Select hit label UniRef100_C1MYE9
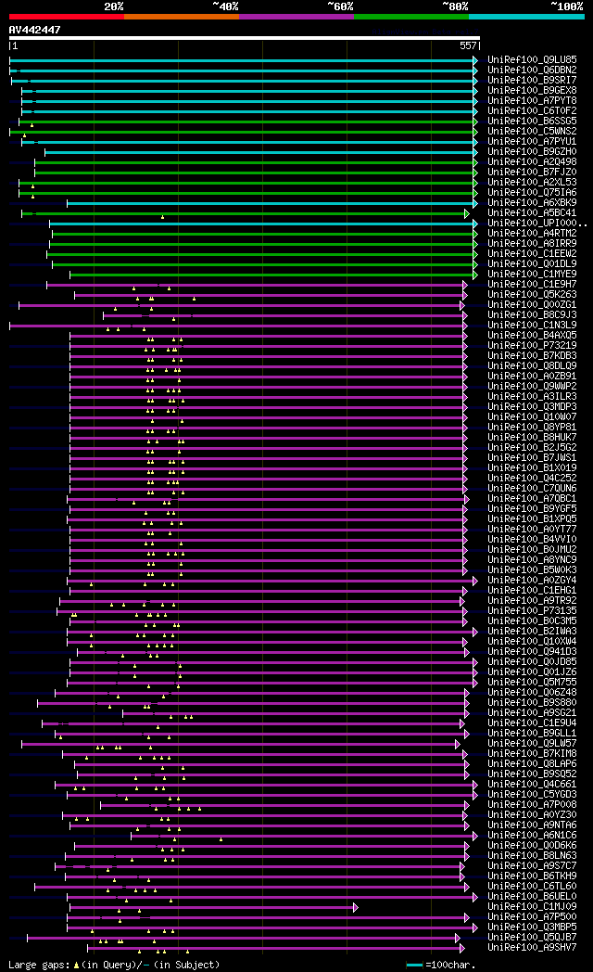 tap(532, 275)
